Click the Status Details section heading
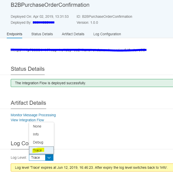The image size is (173, 173). [x=27, y=69]
